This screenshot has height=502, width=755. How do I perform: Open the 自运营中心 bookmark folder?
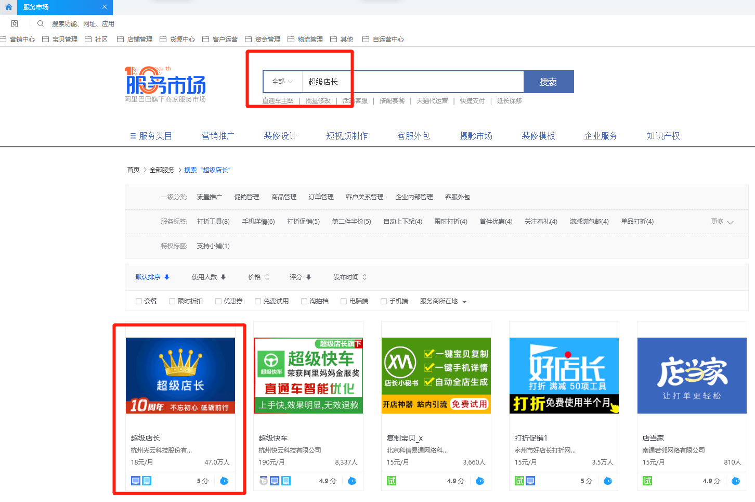click(383, 39)
